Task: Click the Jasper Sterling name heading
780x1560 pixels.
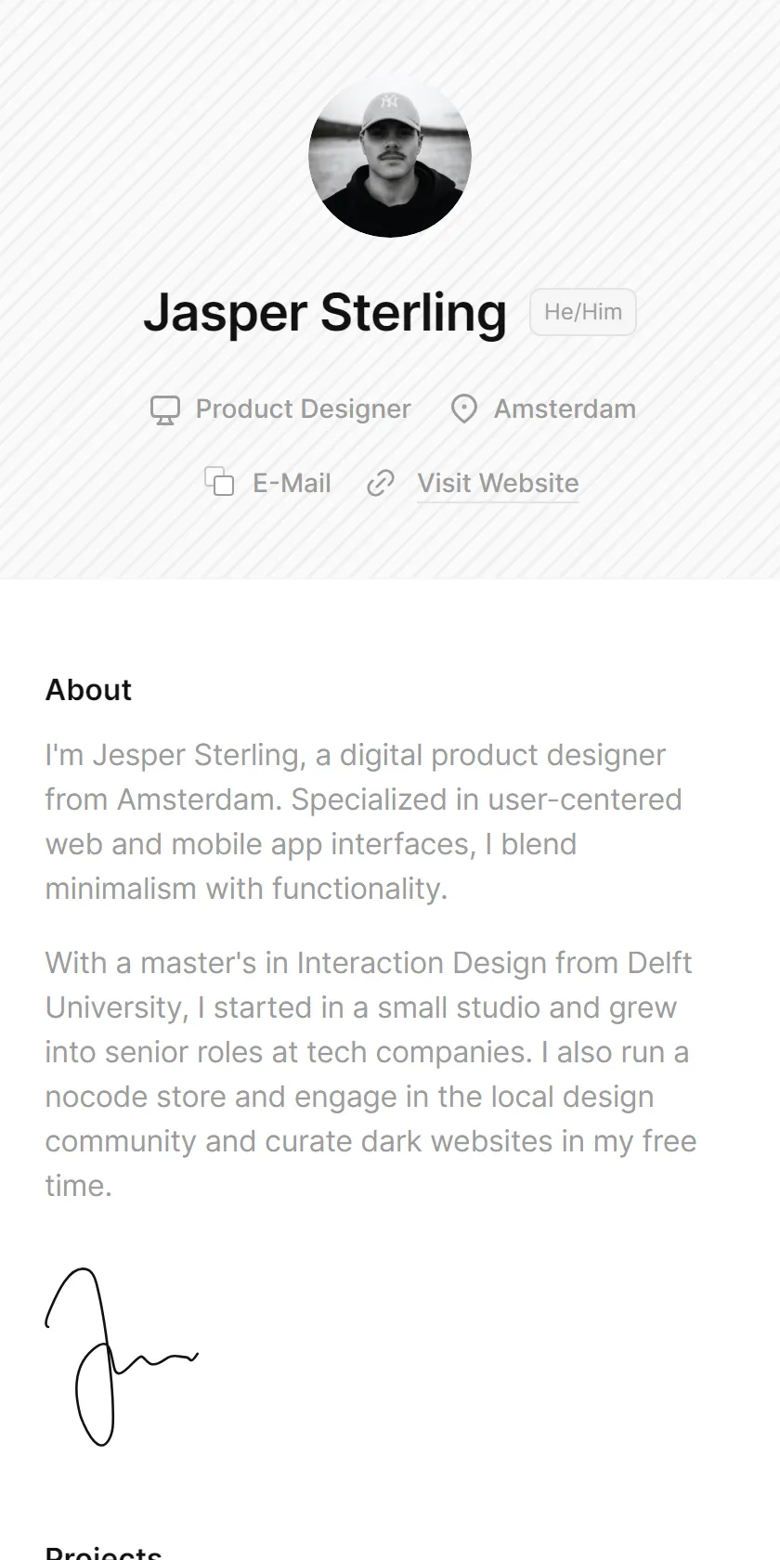Action: pyautogui.click(x=325, y=313)
